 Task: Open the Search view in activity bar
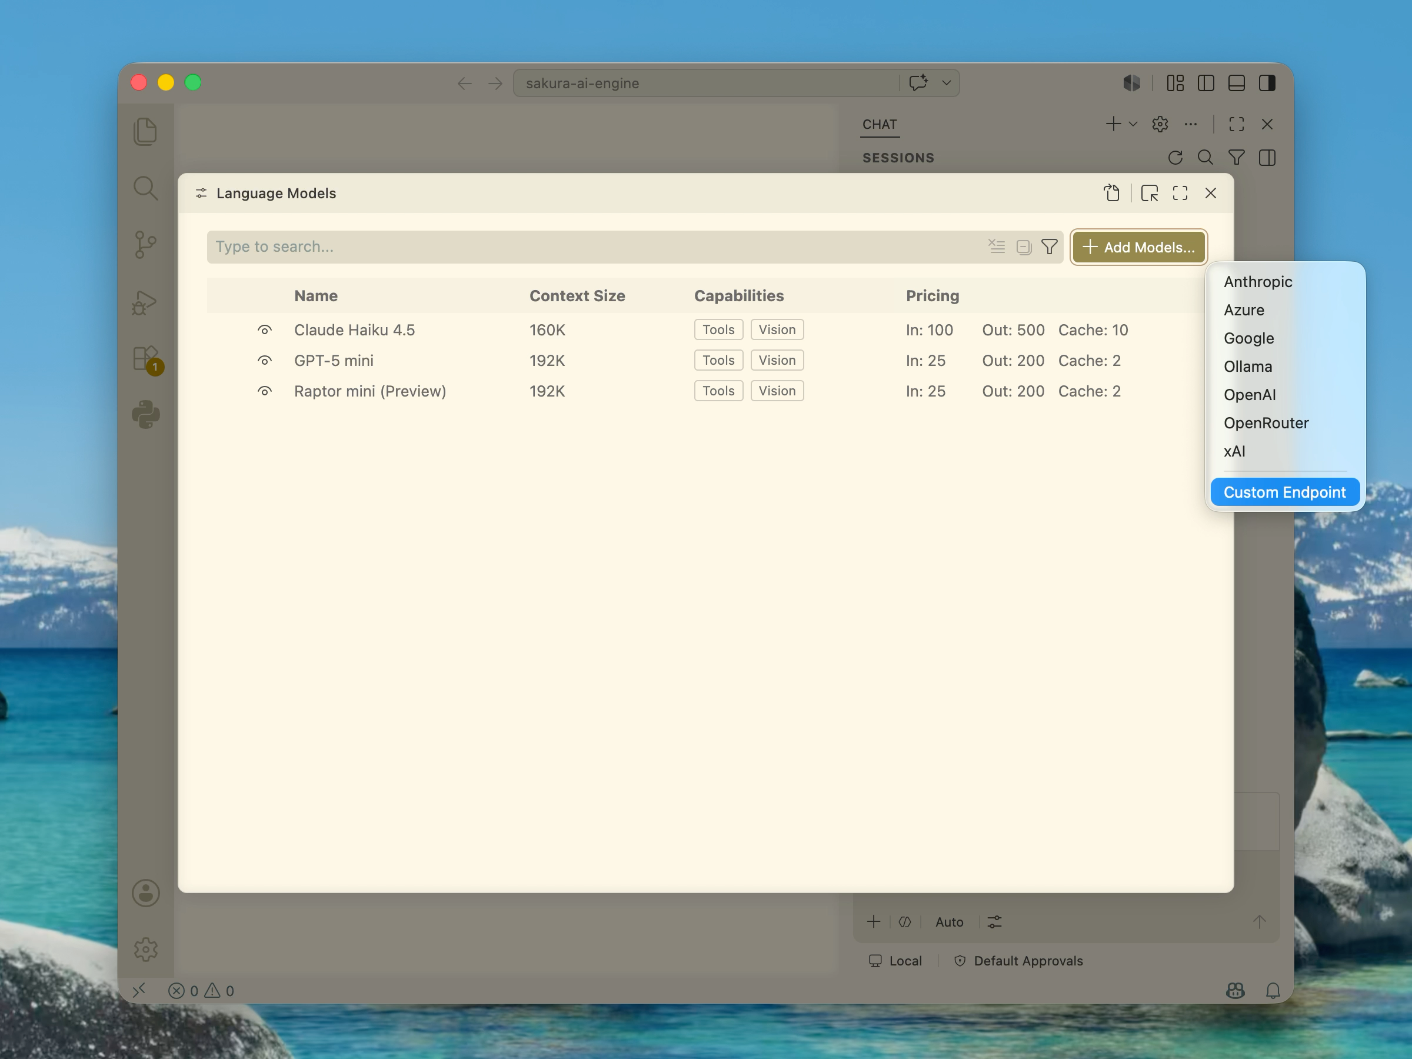(x=145, y=188)
